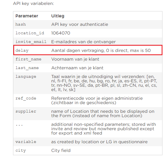Click the language codes list description

[x=104, y=83]
